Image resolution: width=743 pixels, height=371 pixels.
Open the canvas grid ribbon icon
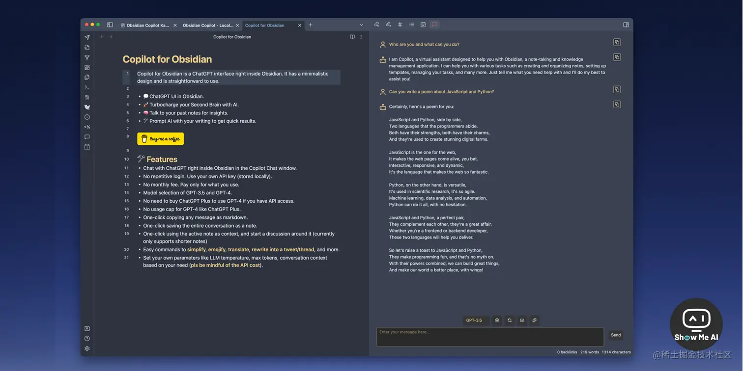point(87,67)
